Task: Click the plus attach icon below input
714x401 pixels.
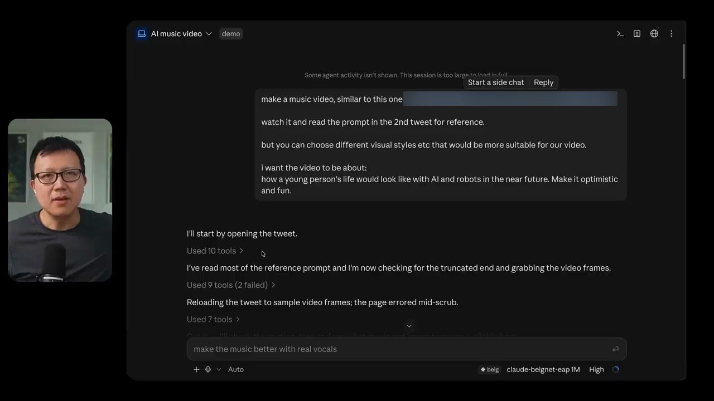Action: click(x=196, y=369)
